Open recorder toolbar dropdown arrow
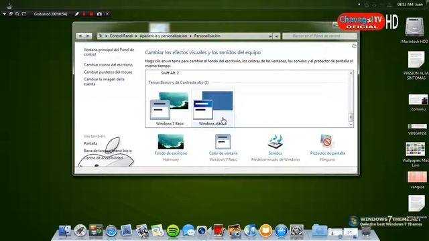This screenshot has width=429, height=241. [5, 13]
